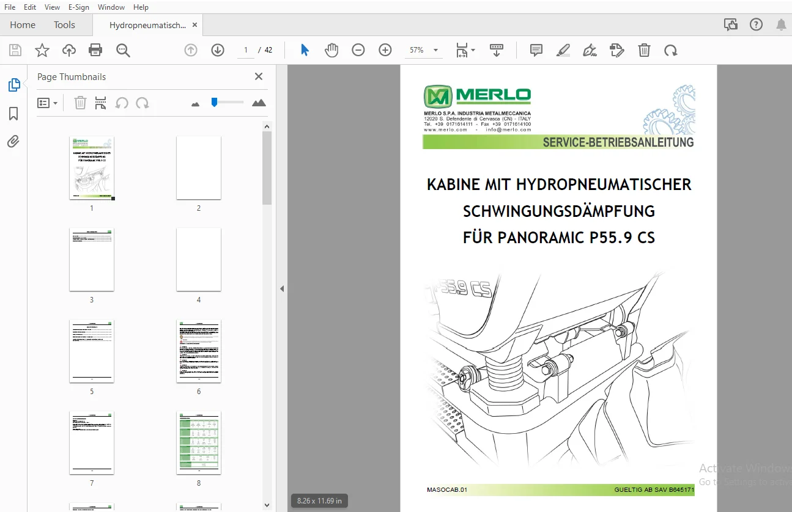Open the Bookmarks sidebar panel
Viewport: 792px width, 512px height.
[x=13, y=114]
